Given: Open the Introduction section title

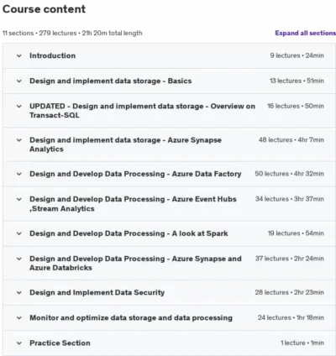Looking at the screenshot, I should (53, 55).
